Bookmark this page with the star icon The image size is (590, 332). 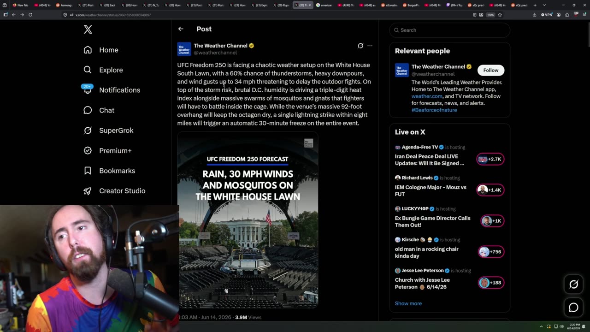[500, 15]
